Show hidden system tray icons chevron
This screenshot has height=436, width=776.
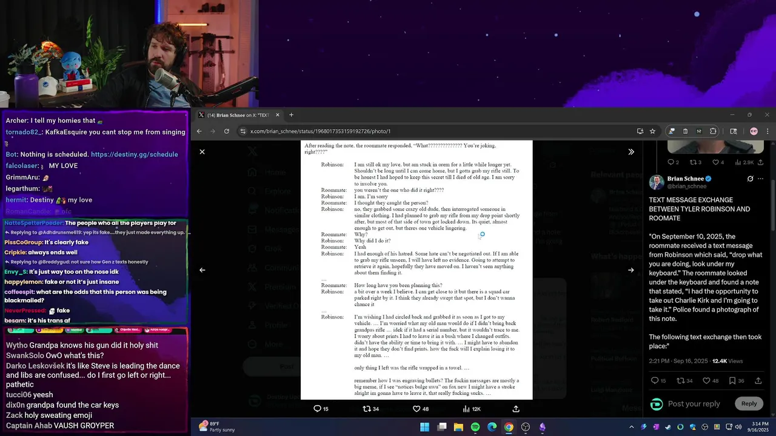coord(631,427)
